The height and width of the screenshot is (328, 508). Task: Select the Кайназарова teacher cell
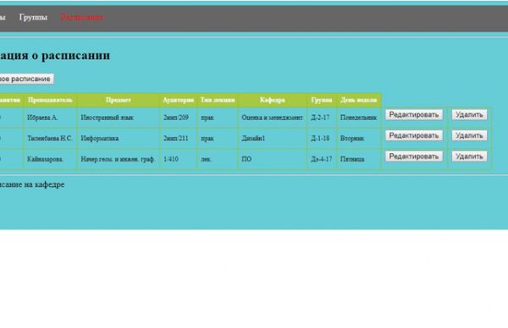coord(50,159)
